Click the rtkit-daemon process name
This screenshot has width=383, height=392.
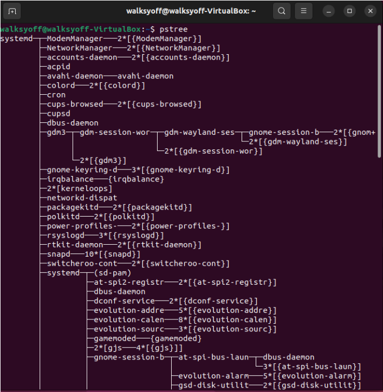[75, 245]
